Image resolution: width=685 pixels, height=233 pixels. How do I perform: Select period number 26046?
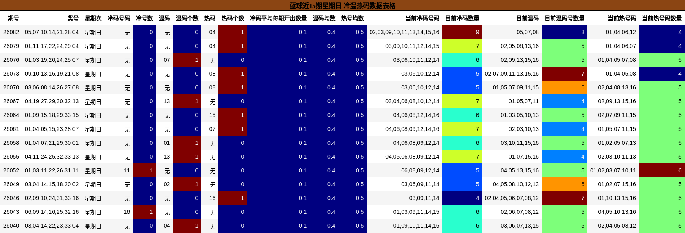click(x=11, y=198)
